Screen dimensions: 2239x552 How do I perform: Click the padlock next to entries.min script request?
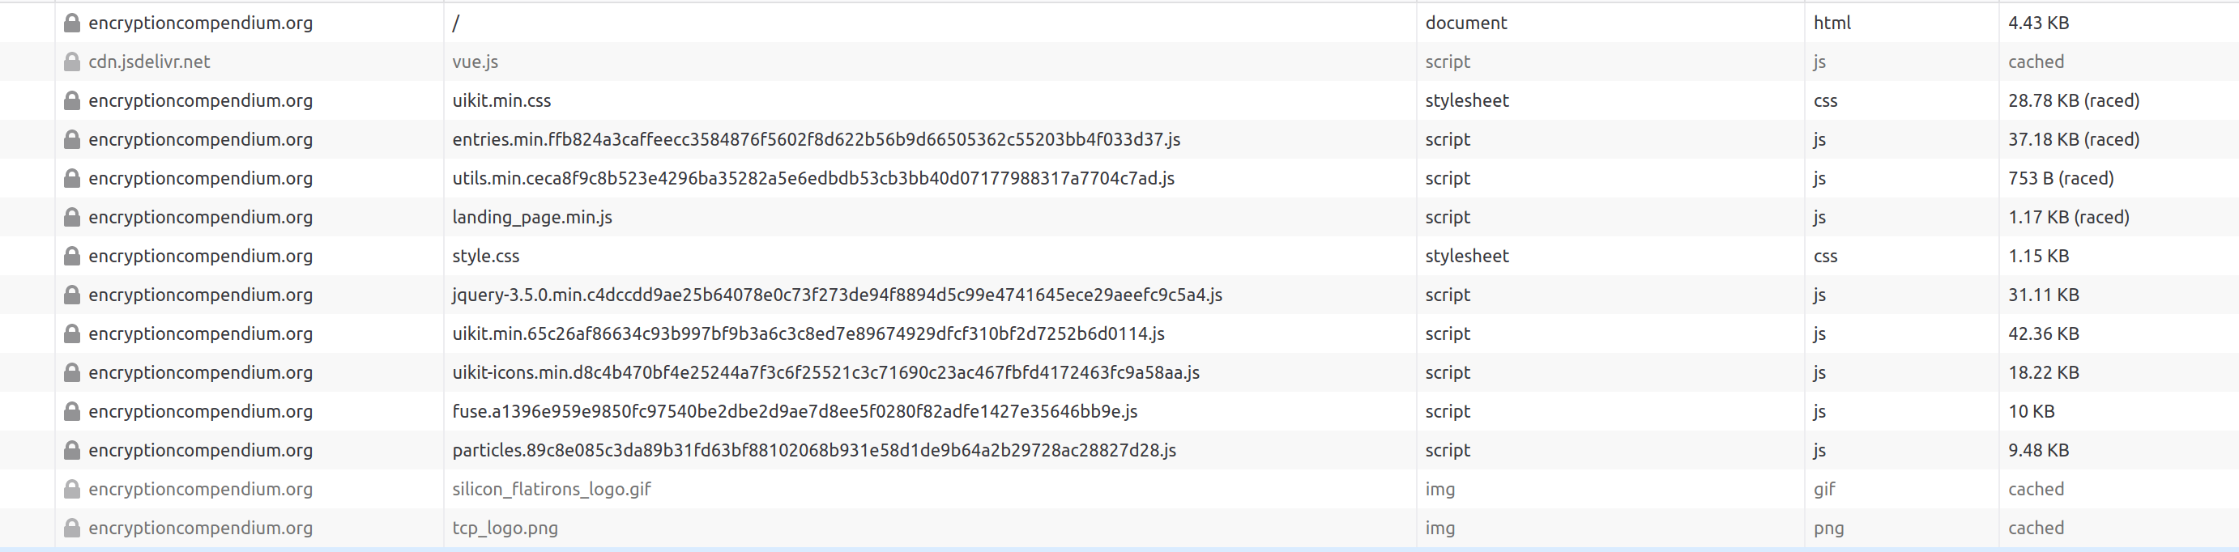coord(73,139)
